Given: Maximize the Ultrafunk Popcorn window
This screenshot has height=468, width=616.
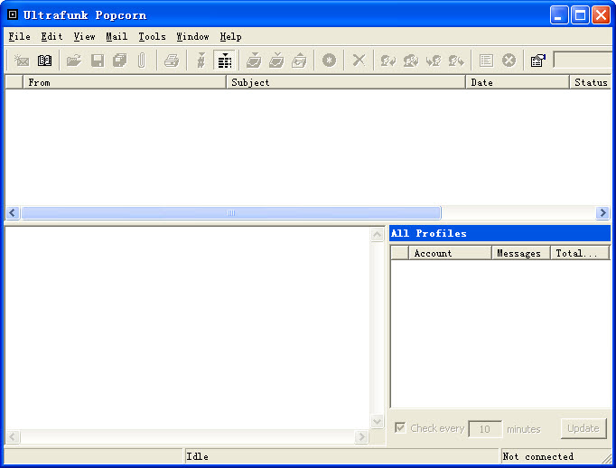Looking at the screenshot, I should [580, 15].
